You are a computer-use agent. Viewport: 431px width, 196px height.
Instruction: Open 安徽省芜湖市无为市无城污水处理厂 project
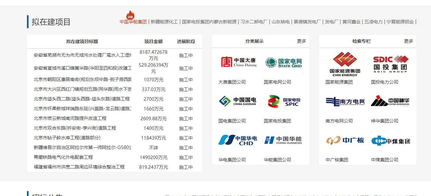click(x=82, y=55)
